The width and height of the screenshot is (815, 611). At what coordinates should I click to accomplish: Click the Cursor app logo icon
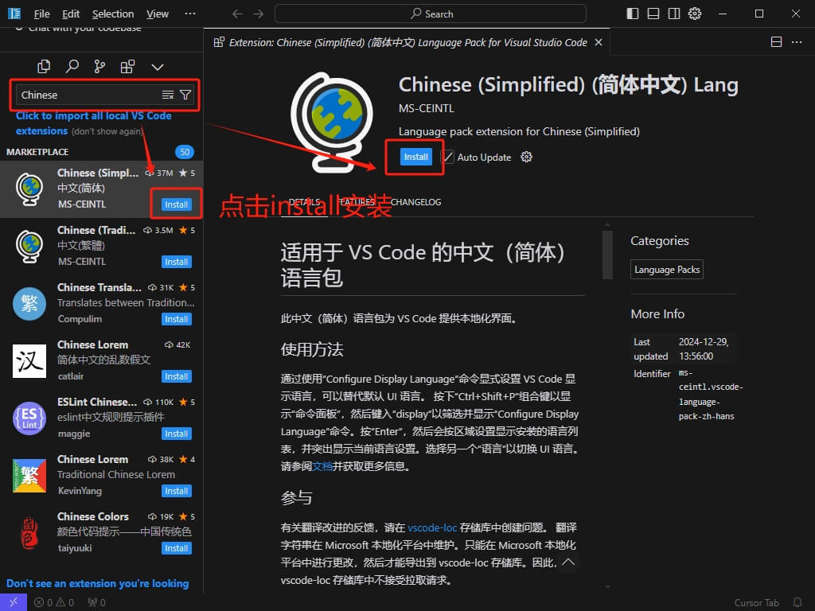[x=14, y=13]
